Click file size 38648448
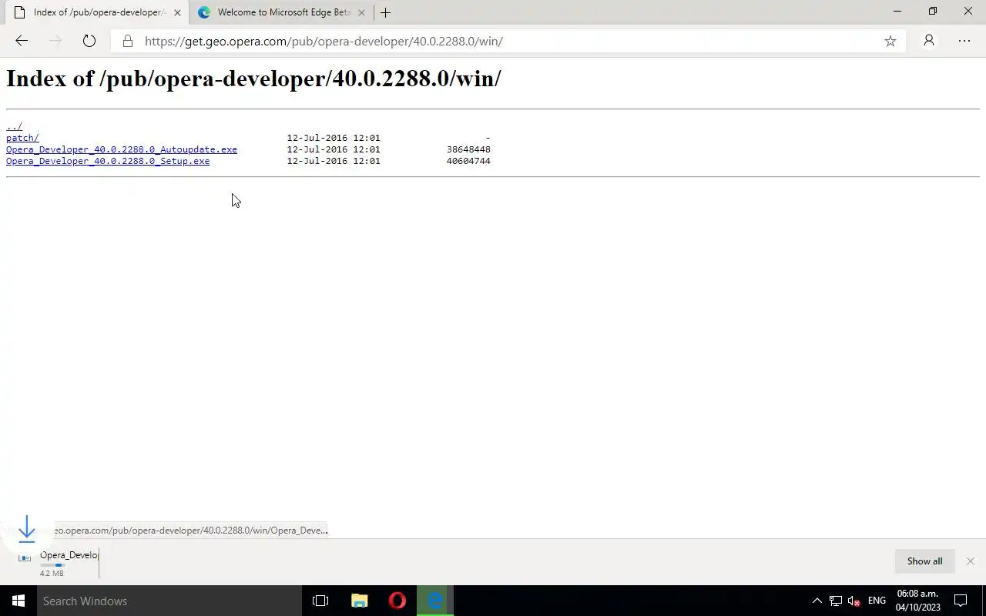 point(468,149)
